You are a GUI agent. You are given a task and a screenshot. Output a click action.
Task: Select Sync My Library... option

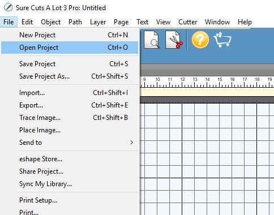70,184
